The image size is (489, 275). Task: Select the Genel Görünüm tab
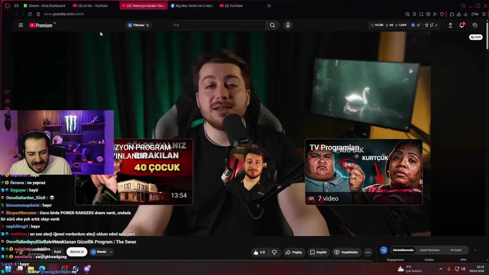tap(429, 250)
